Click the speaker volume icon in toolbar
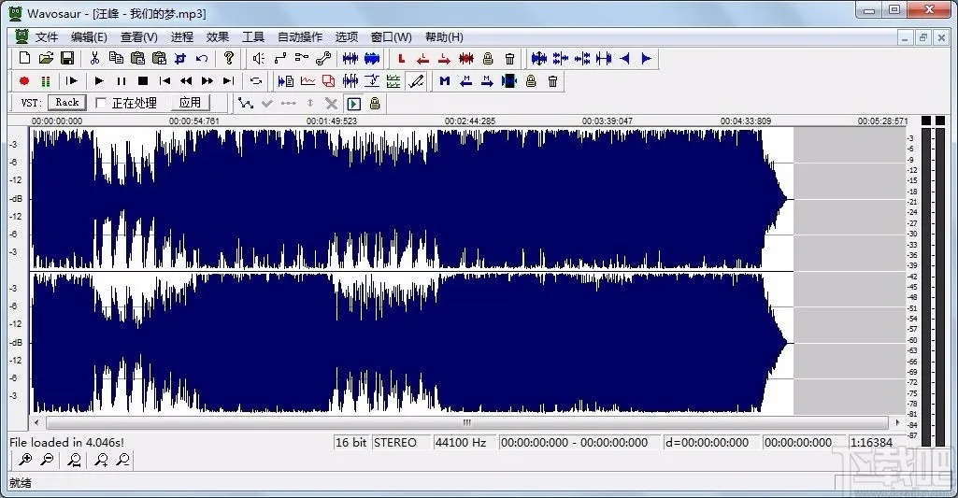The height and width of the screenshot is (498, 958). pos(259,59)
